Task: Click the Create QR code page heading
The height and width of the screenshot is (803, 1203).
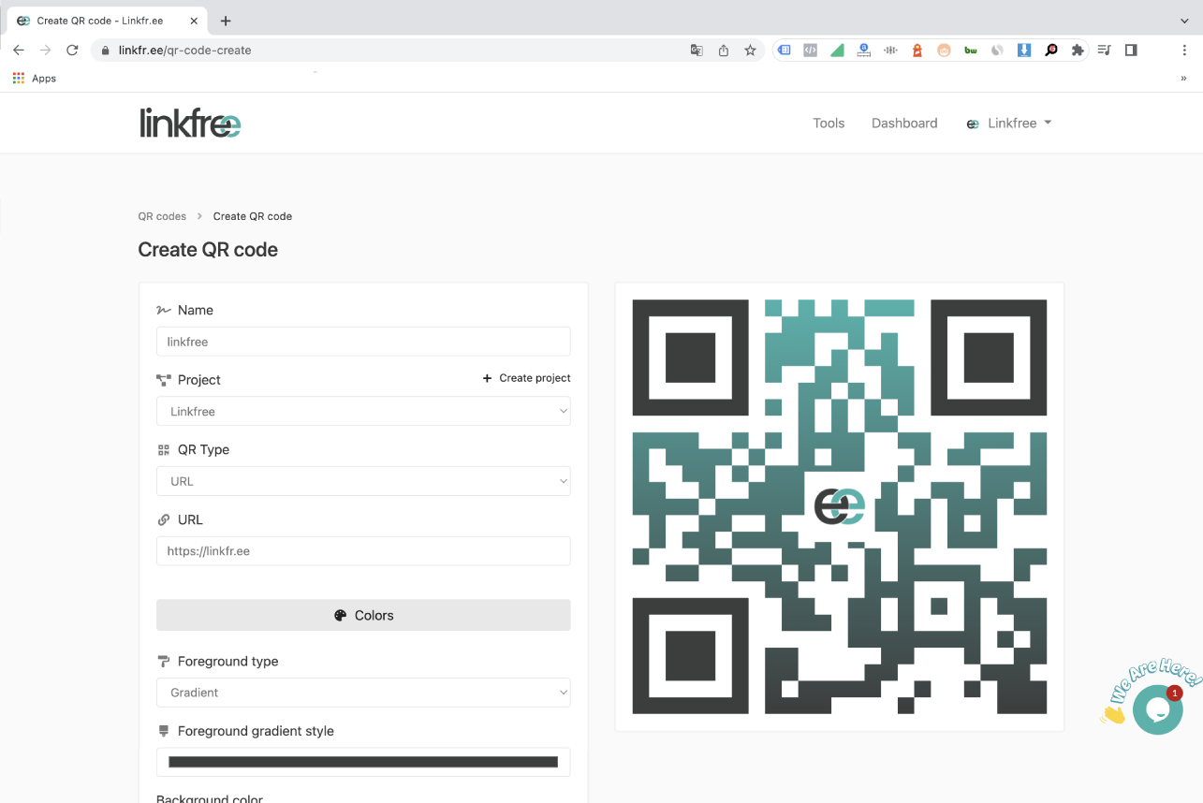Action: point(208,250)
